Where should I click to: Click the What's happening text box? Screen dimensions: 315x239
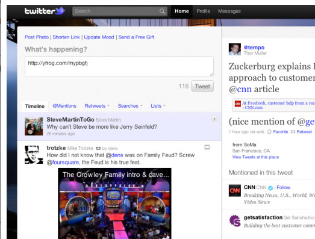coord(119,66)
